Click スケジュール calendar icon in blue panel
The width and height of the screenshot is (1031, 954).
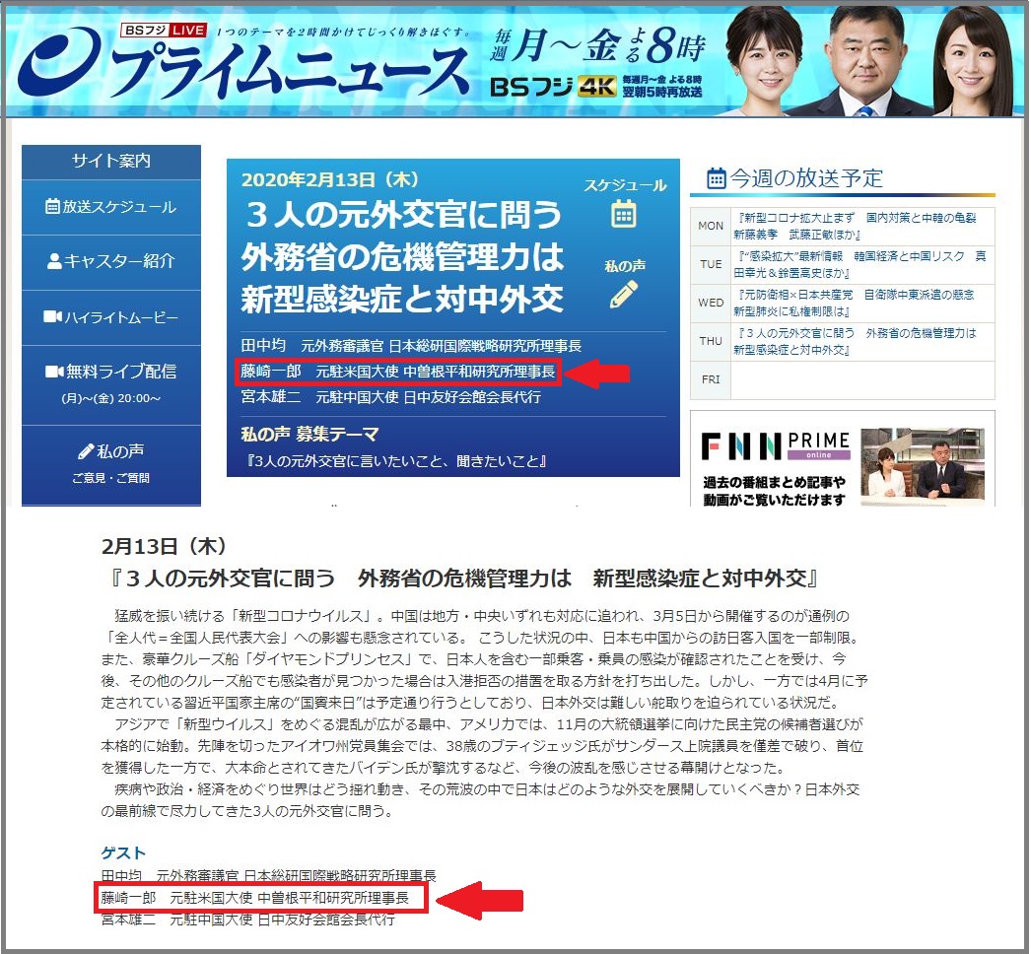623,214
